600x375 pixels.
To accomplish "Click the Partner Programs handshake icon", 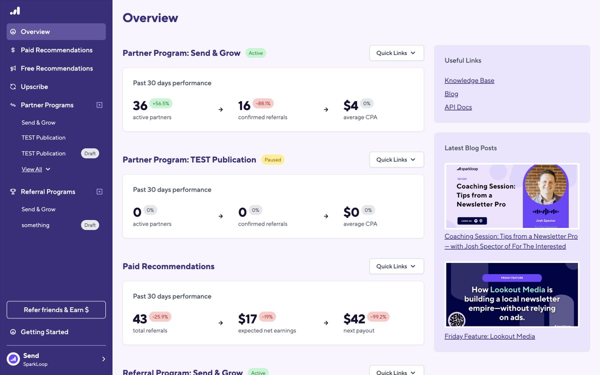I will coord(13,105).
